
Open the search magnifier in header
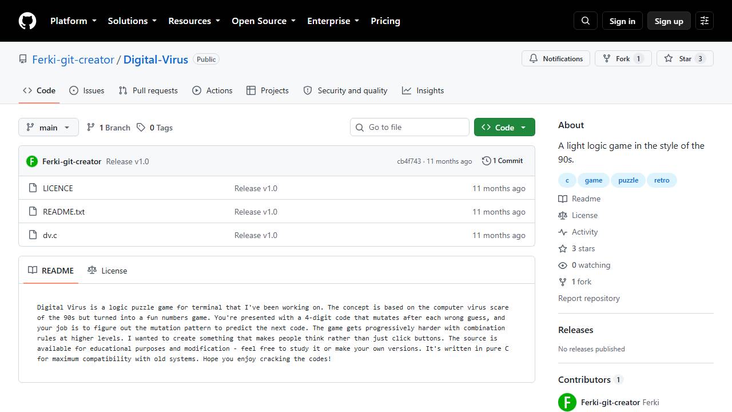[x=586, y=21]
